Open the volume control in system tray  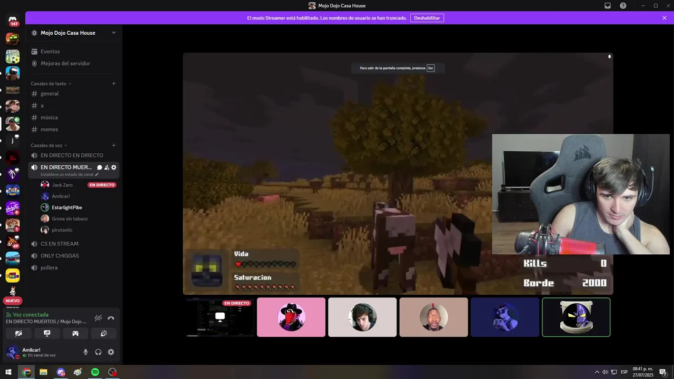pyautogui.click(x=605, y=372)
